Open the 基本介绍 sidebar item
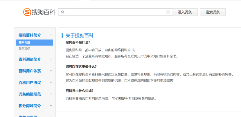 [x=24, y=43]
